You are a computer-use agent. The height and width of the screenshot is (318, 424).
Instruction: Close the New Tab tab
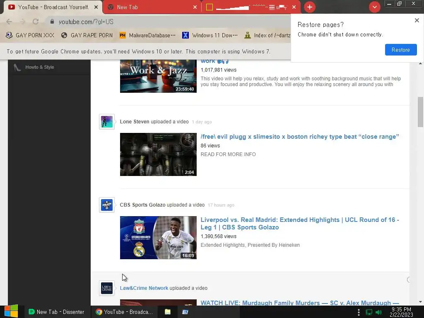pos(195,7)
